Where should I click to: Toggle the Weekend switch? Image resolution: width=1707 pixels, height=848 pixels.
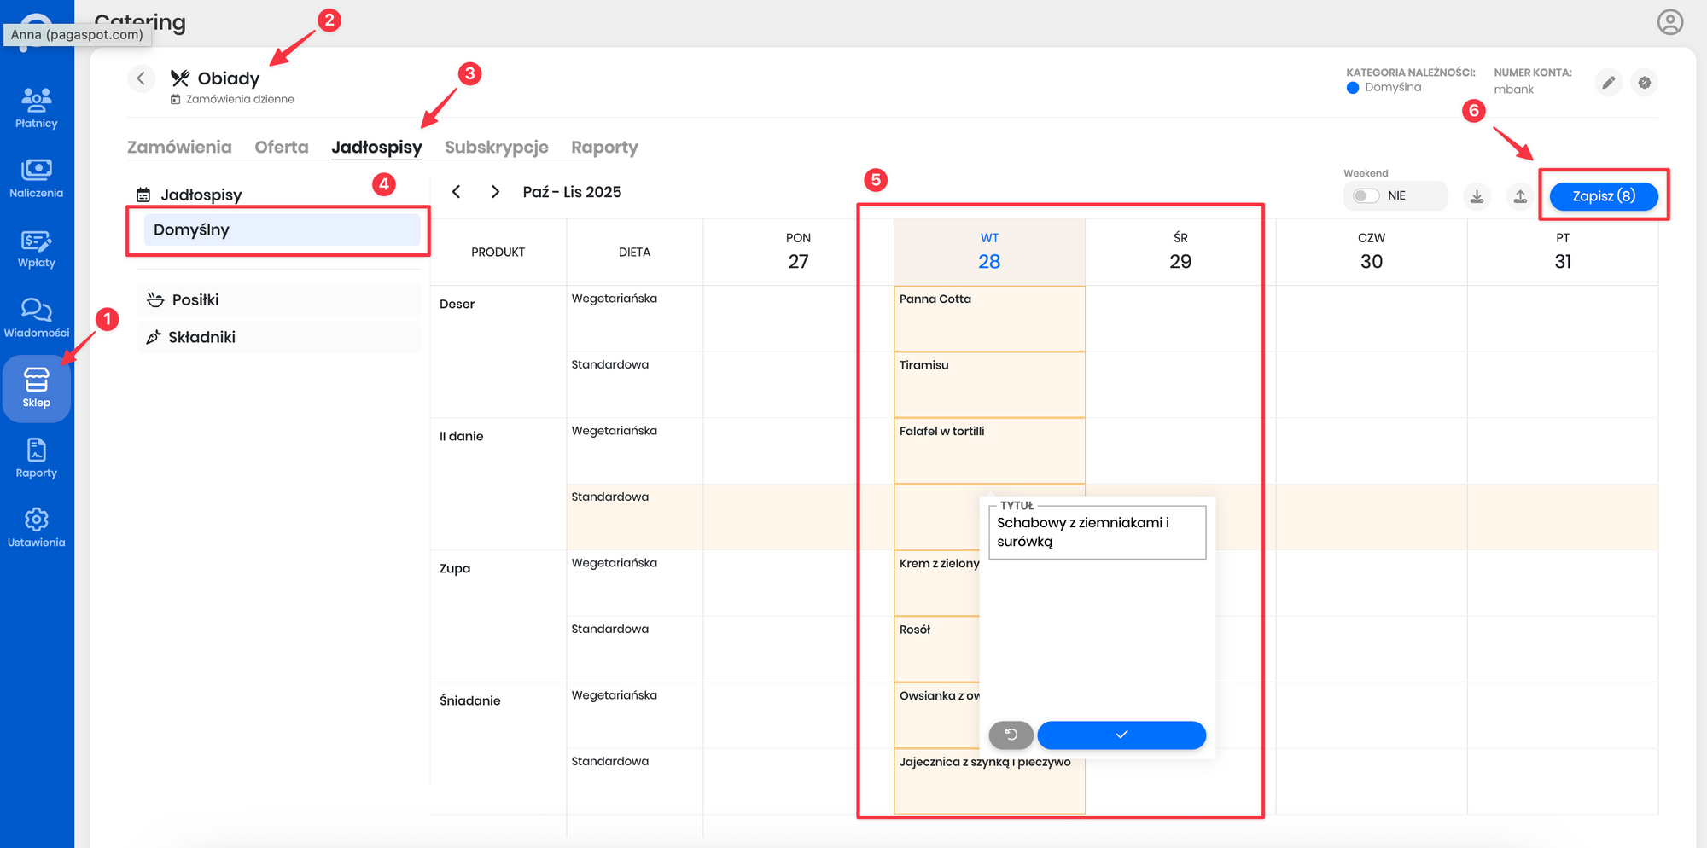tap(1366, 196)
